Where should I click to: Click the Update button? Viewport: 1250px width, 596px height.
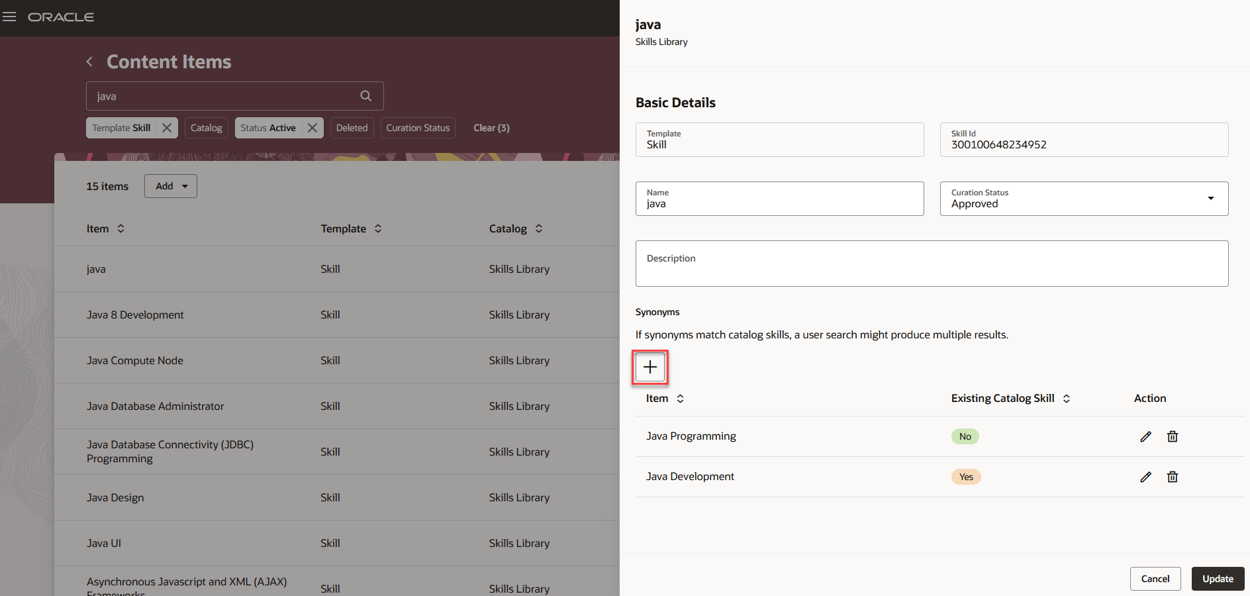pyautogui.click(x=1218, y=579)
